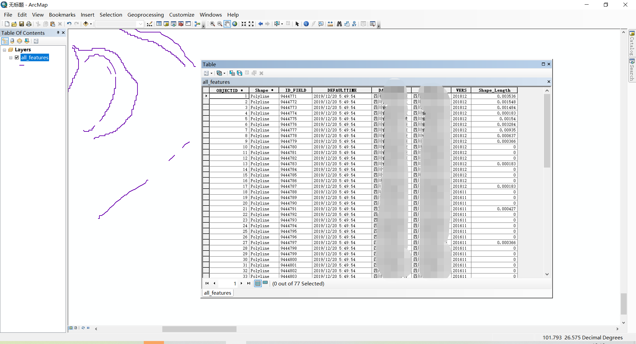Open the Find tool (binoculars)

point(340,24)
